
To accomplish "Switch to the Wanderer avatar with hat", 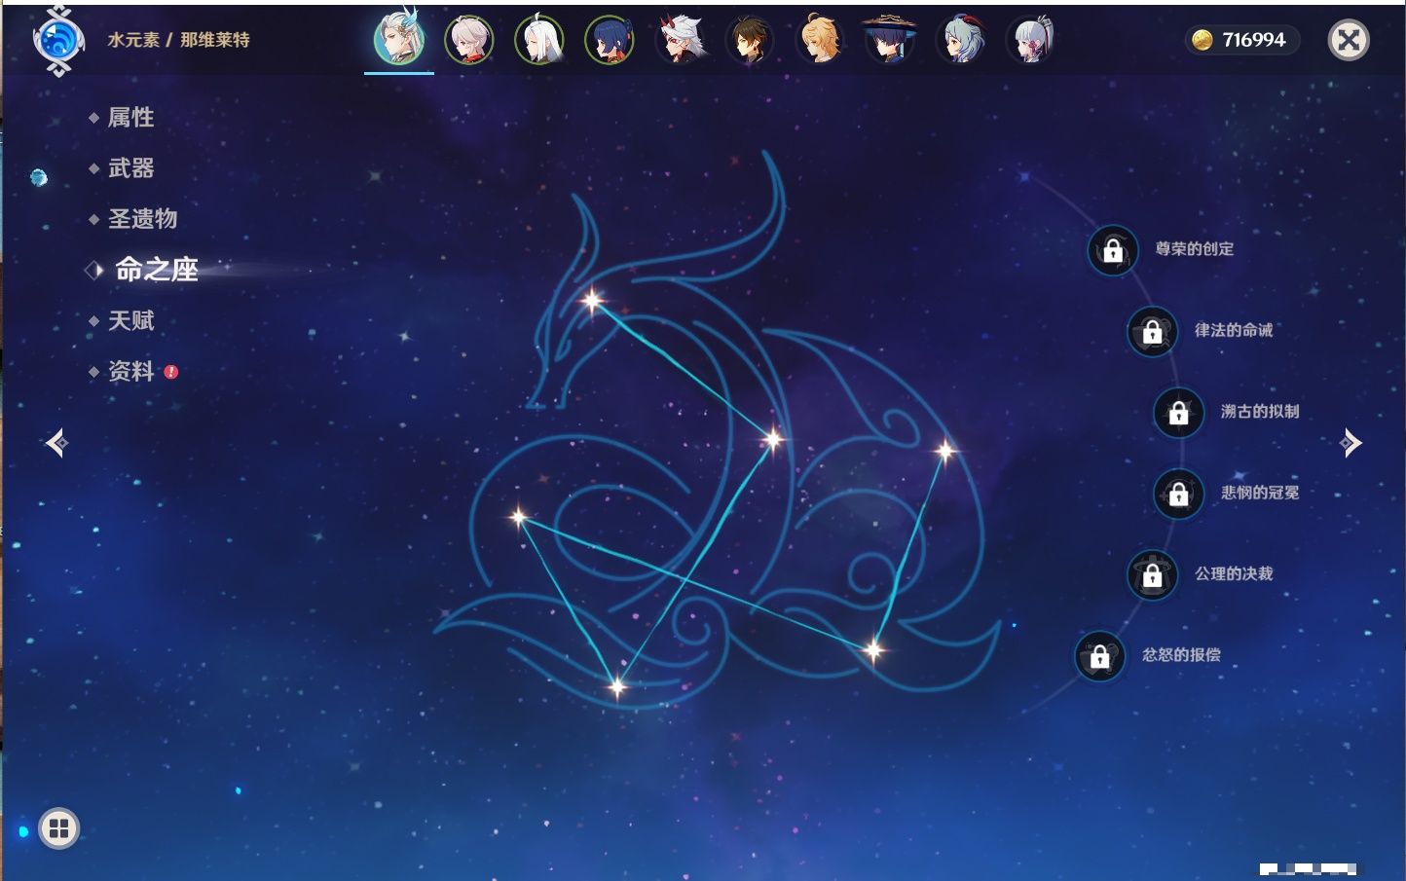I will point(890,41).
